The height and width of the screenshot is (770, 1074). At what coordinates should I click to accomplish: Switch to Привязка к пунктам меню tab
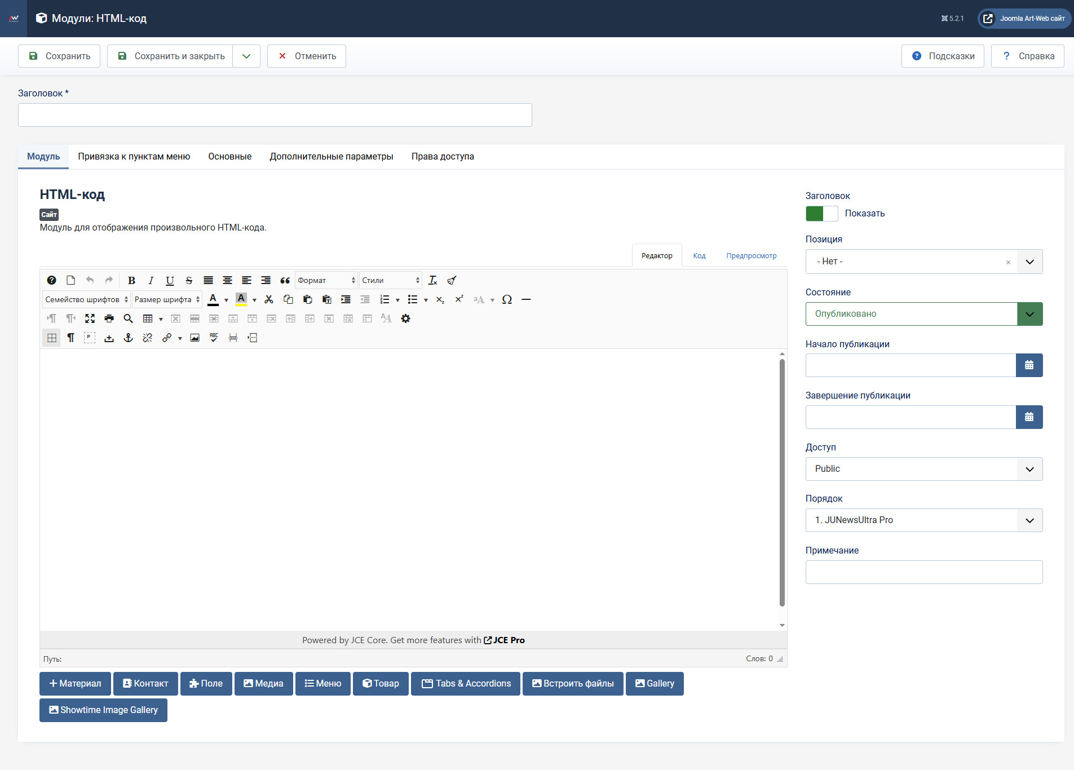pyautogui.click(x=134, y=157)
